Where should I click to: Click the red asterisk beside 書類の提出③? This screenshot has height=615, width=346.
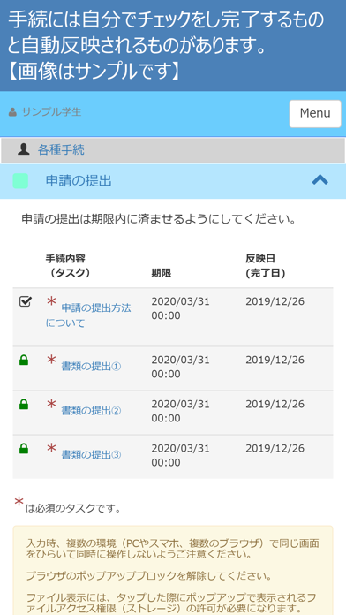51,448
